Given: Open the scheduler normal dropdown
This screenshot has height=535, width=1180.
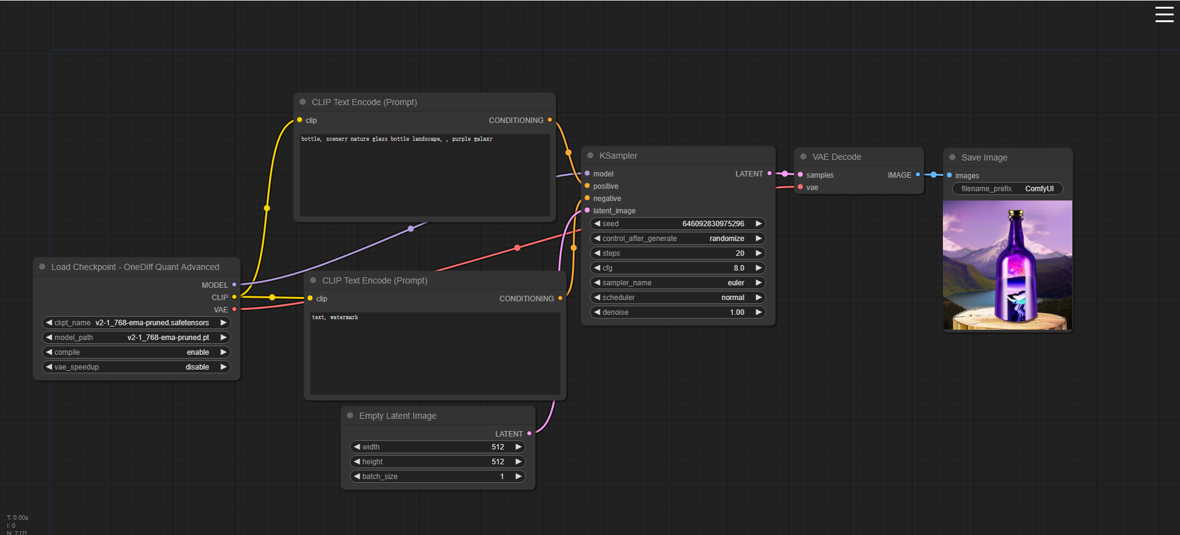Looking at the screenshot, I should point(677,298).
